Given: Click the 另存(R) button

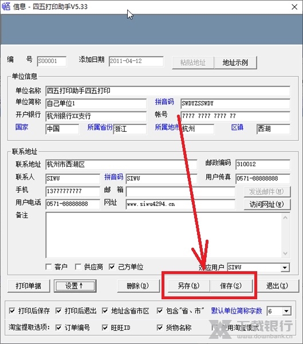Looking at the screenshot, I should coord(189,286).
